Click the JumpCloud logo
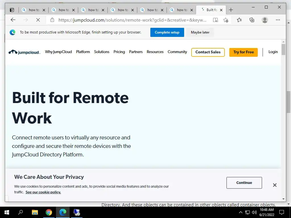 click(24, 52)
